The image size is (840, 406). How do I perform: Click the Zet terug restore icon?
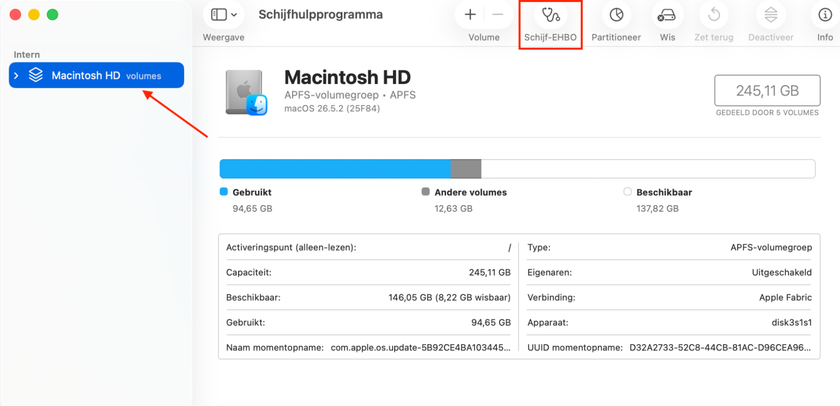click(714, 15)
